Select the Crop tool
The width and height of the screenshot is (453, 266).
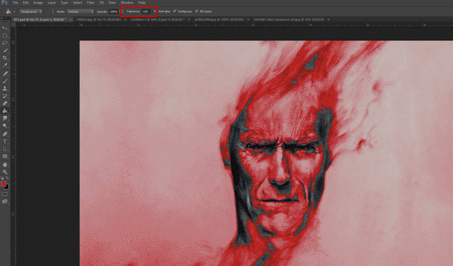pyautogui.click(x=5, y=58)
